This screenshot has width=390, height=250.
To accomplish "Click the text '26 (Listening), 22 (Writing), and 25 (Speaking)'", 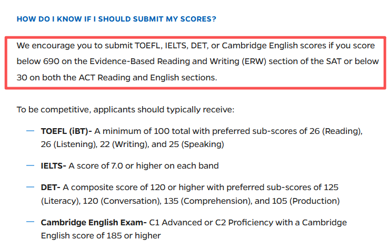I will [x=132, y=144].
